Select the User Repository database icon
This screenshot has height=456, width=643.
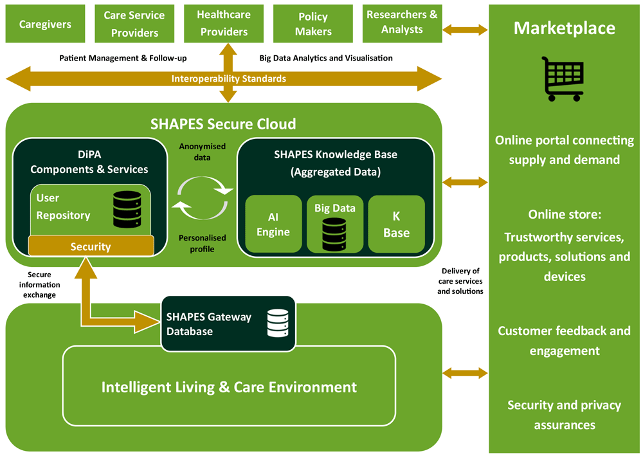click(x=127, y=209)
